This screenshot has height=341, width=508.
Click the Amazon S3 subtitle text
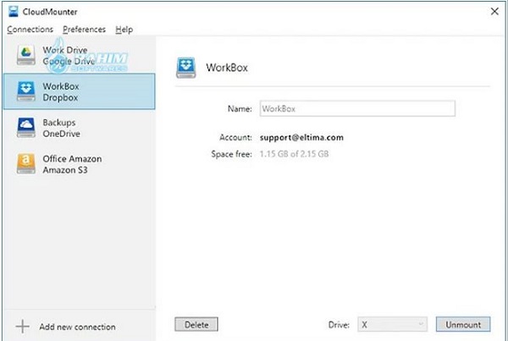(65, 170)
